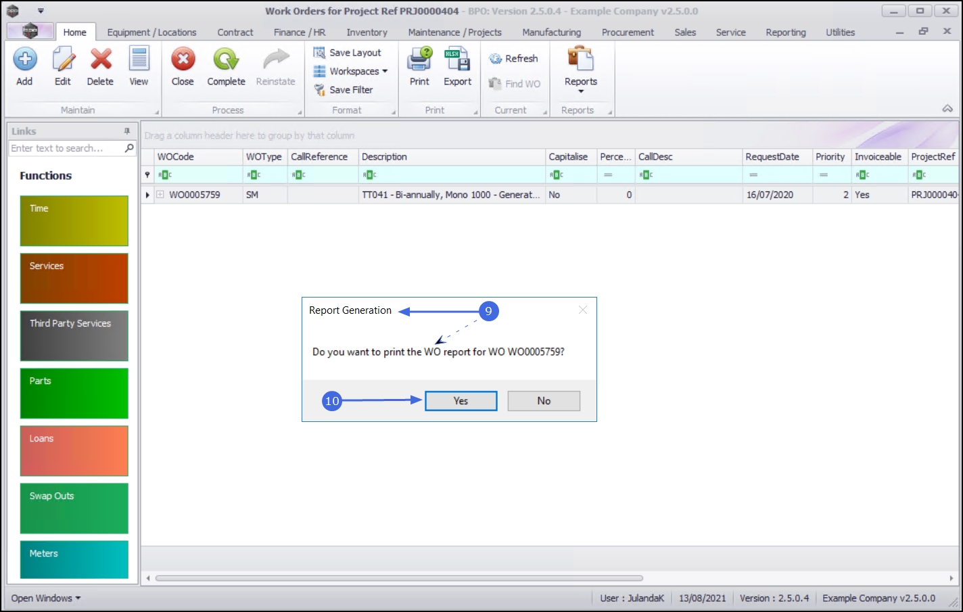Sort by the Description column header
The image size is (963, 612).
pyautogui.click(x=452, y=157)
